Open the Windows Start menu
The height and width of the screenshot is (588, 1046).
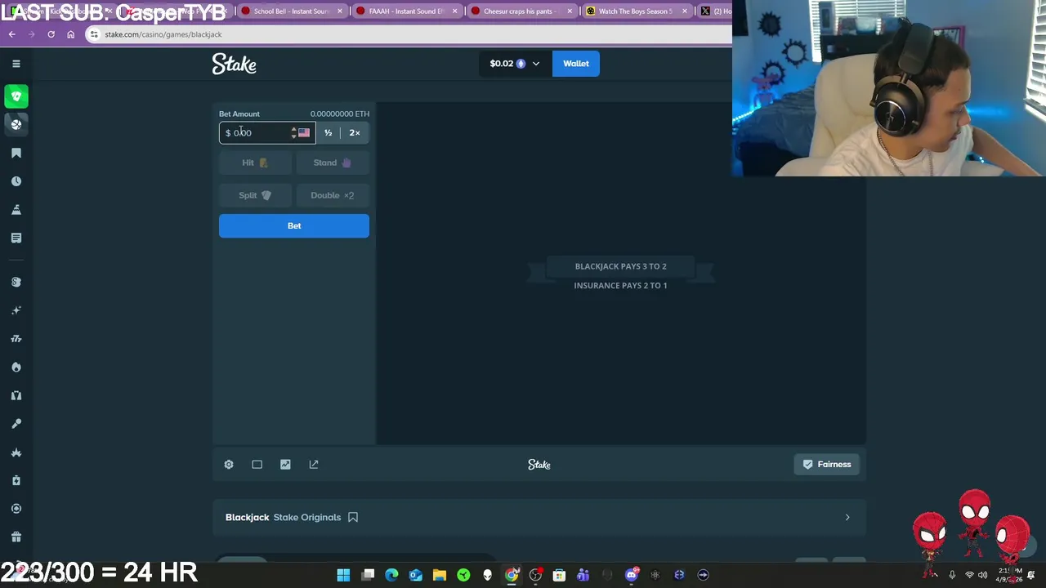point(343,575)
